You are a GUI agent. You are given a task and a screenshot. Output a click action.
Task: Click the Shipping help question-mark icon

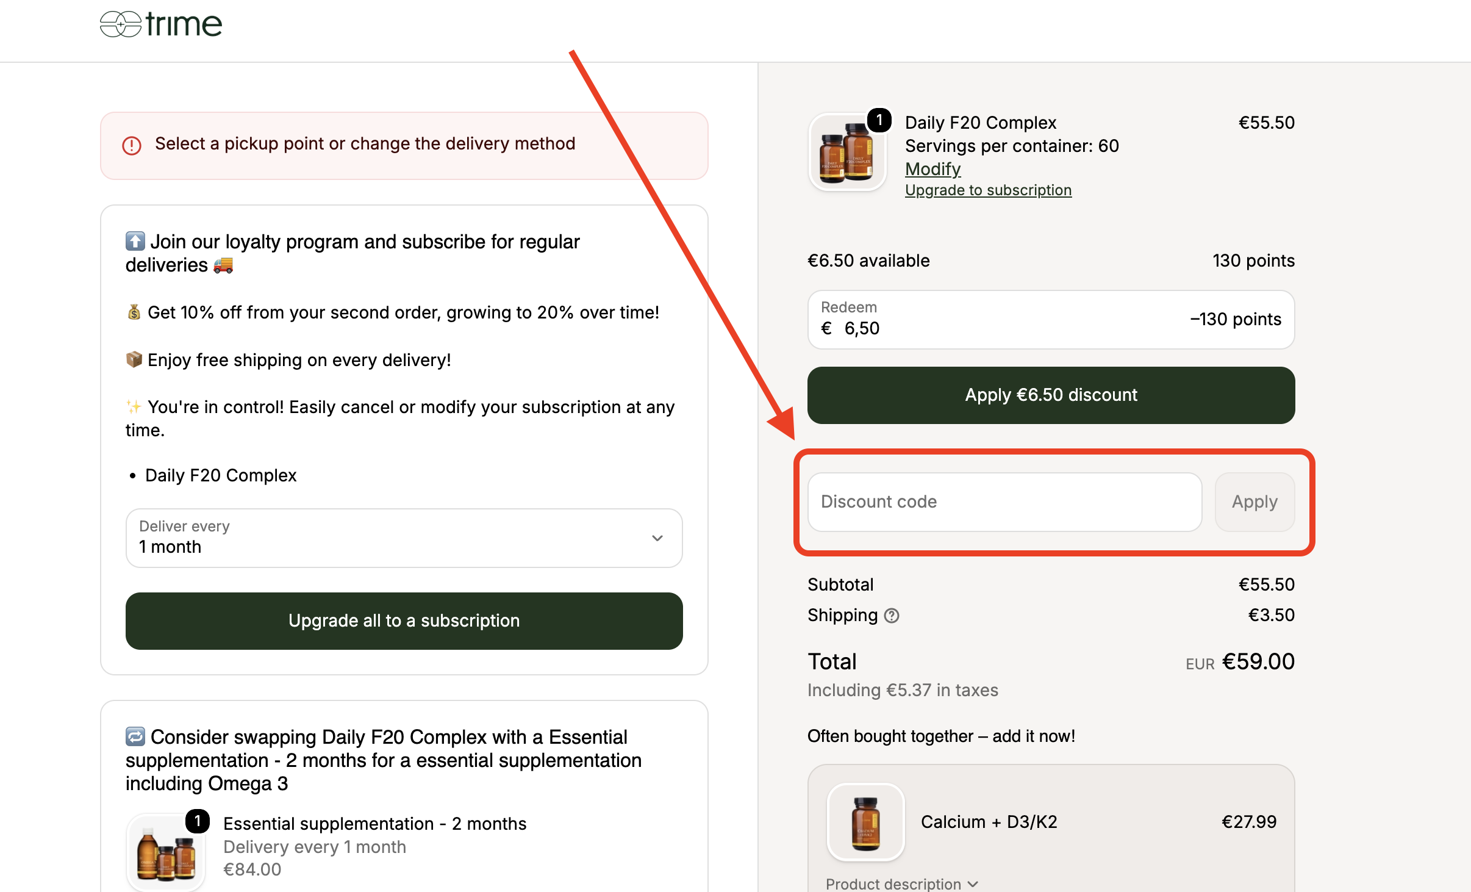pos(892,616)
